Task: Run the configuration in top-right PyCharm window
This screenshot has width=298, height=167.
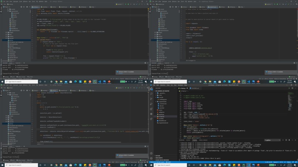Action: (x=275, y=4)
